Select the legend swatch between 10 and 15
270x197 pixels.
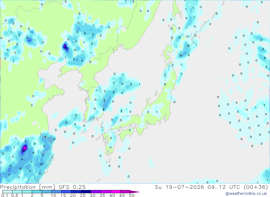(56, 192)
